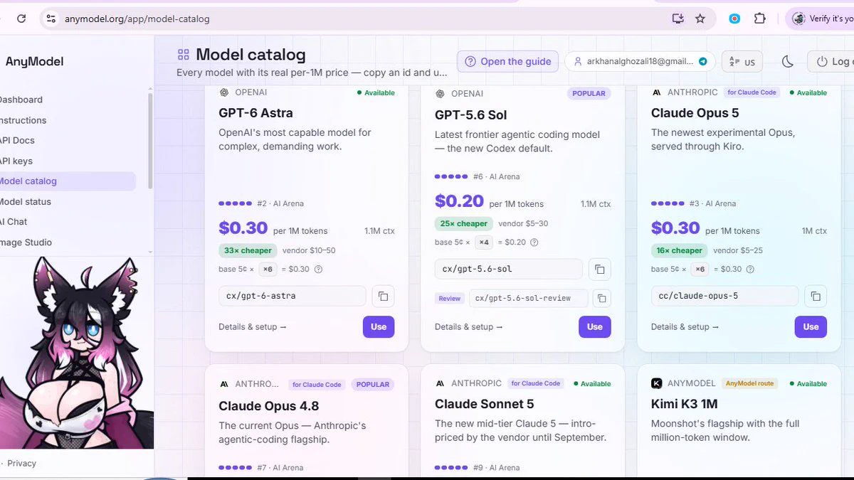Click the AnyModel route badge on Kimi K3 1M

749,383
